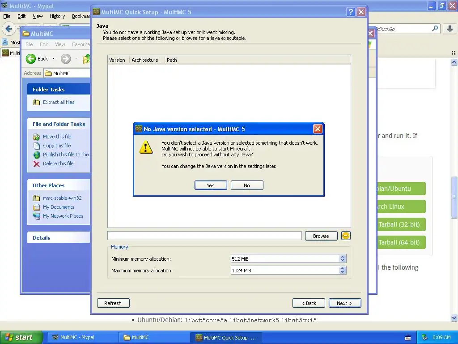The height and width of the screenshot is (344, 458).
Task: Click the keyboard icon in system tray
Action: pyautogui.click(x=408, y=338)
